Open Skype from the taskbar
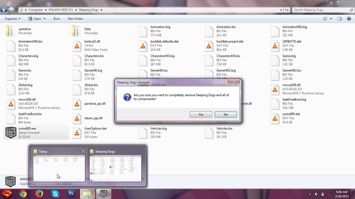This screenshot has width=355, height=199. tap(55, 194)
